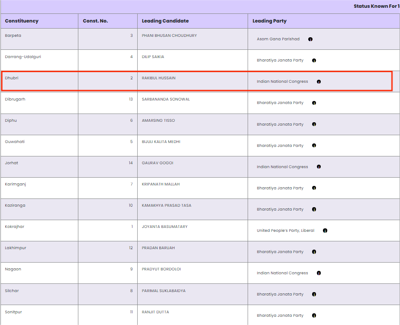Screen dimensions: 400x325
Task: Select the Kaziranga constituency name
Action: click(15, 205)
